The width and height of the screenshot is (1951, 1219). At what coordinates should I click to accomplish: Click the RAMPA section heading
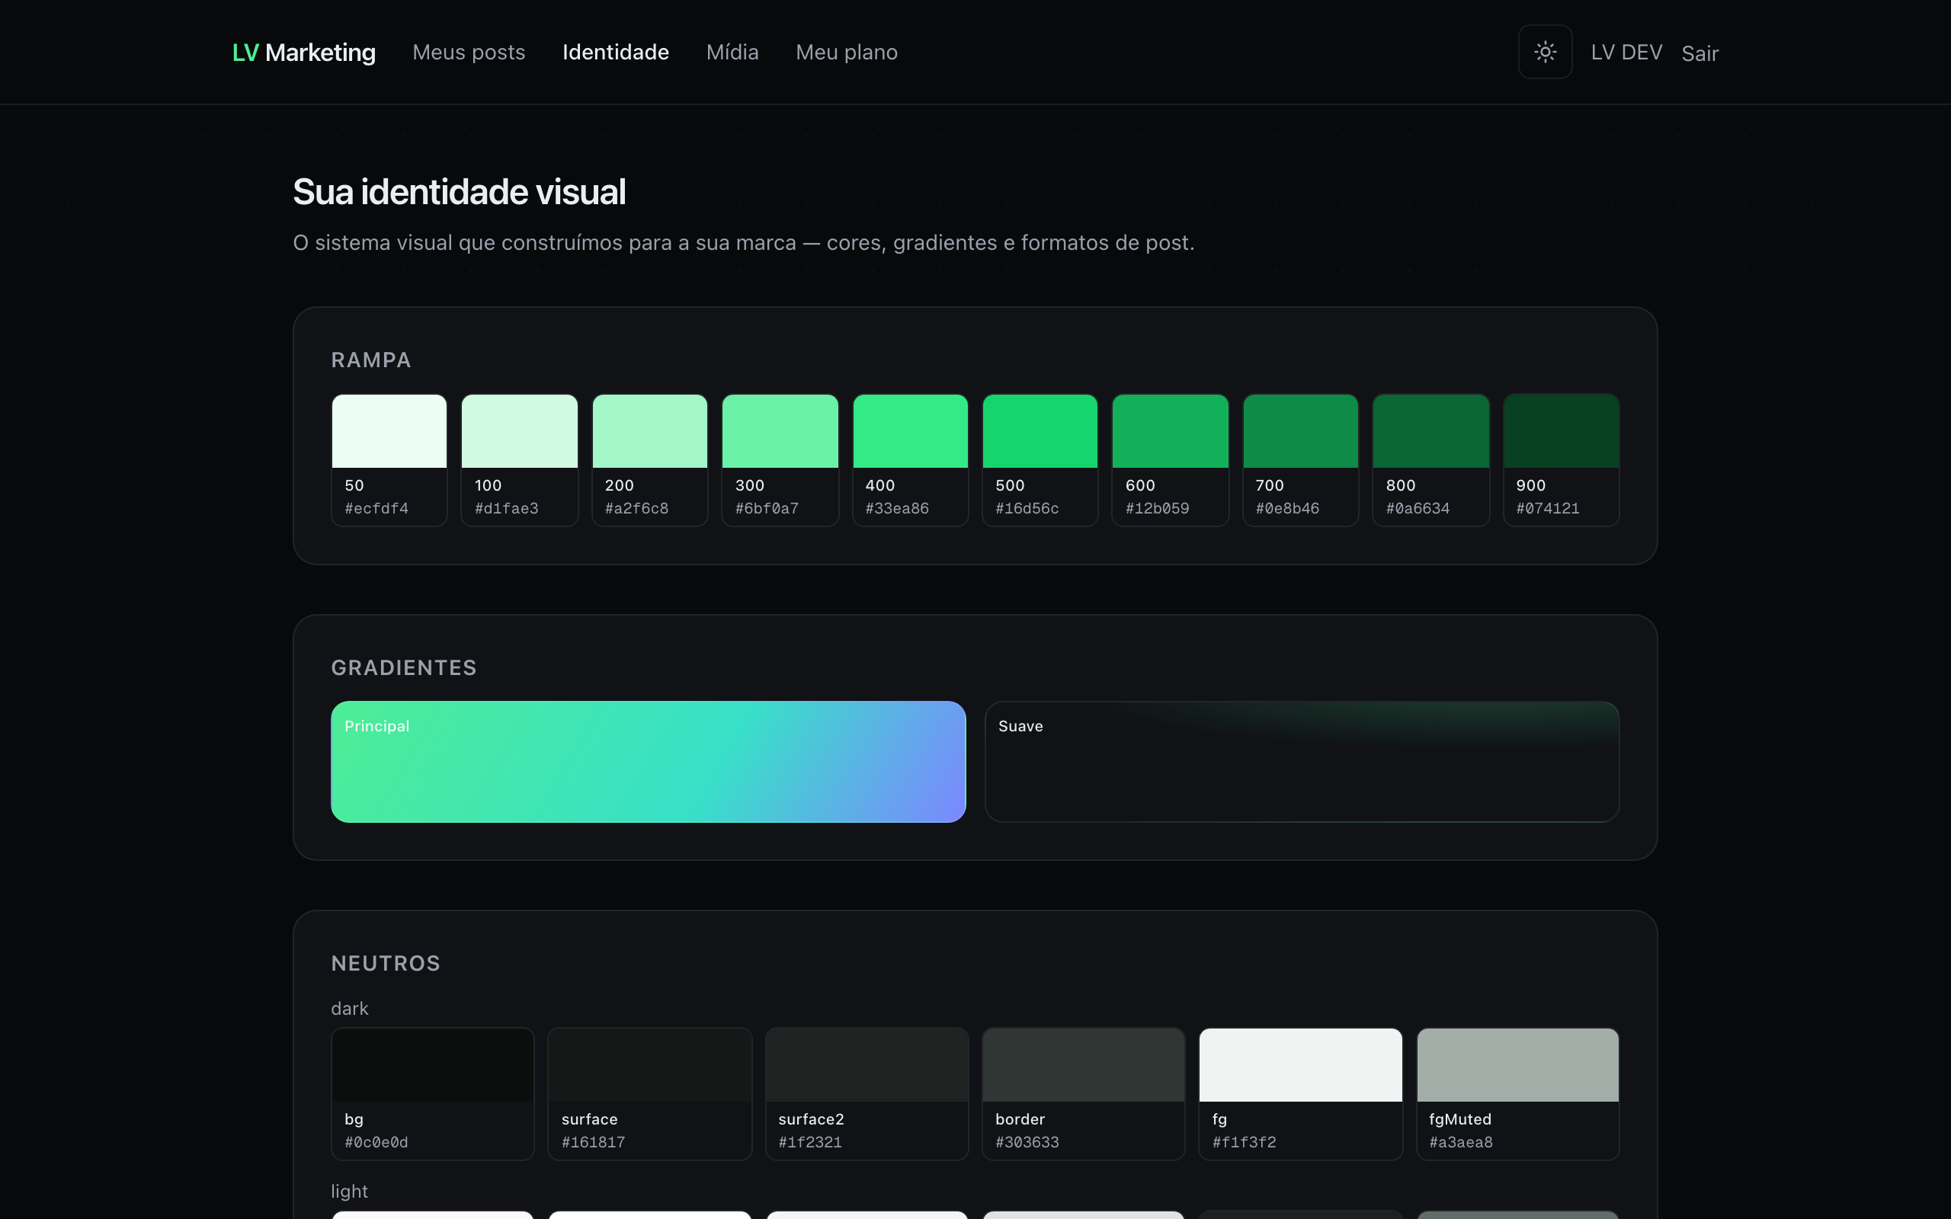[371, 360]
